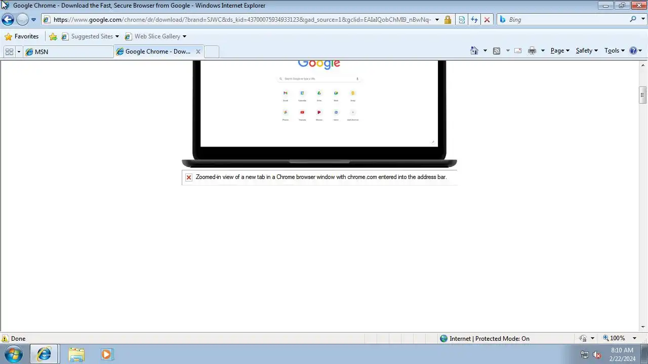648x364 pixels.
Task: Launch Windows Media Player taskbar icon
Action: (106, 354)
